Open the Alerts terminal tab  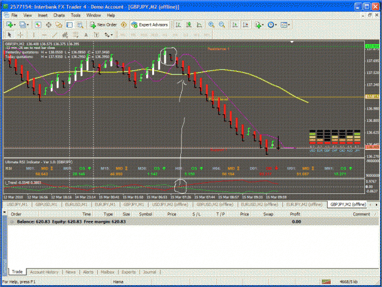pos(88,272)
